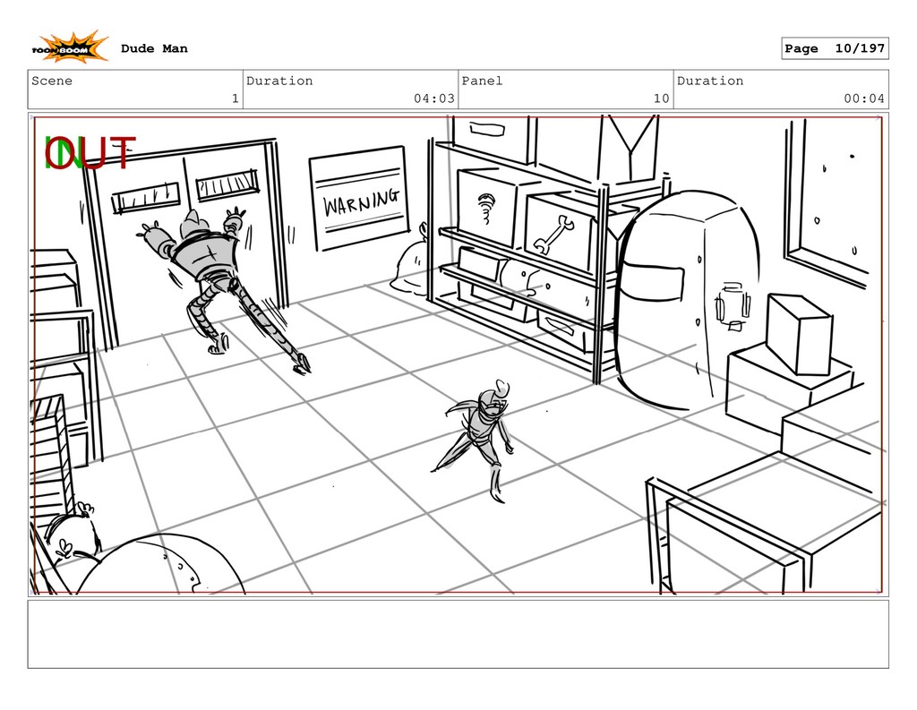Click the empty notes box below the panel

(x=458, y=634)
